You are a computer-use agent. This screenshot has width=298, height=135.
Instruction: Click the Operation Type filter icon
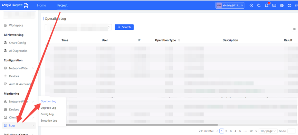(x=179, y=40)
